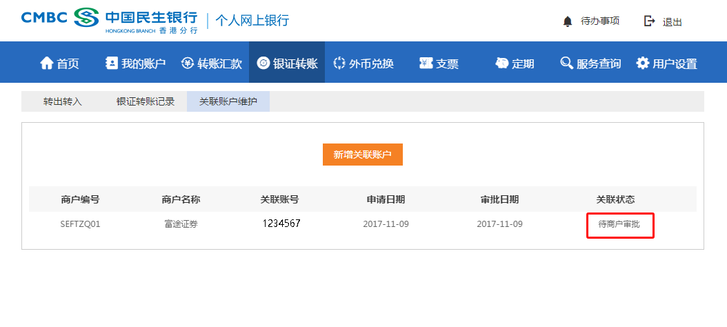Select the linked account number 1234567

tap(281, 224)
